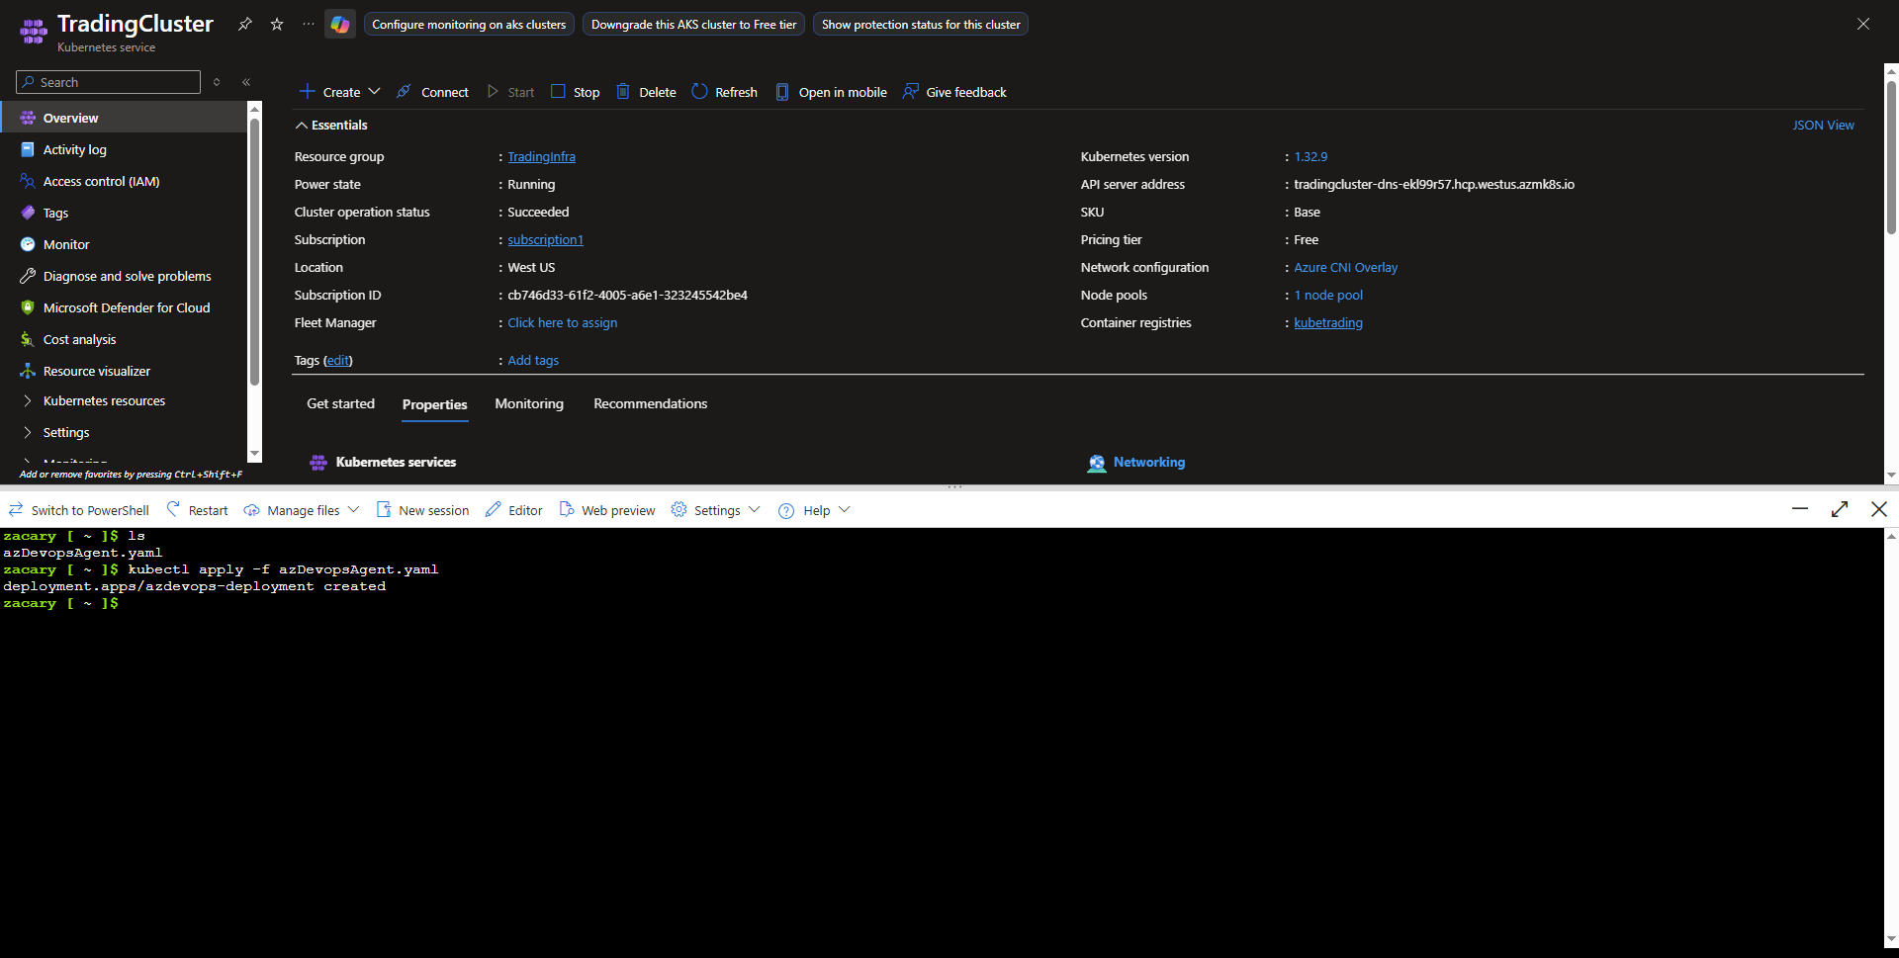Pin TradingCluster to dashboard
Screen dimensions: 1899x958
pyautogui.click(x=245, y=24)
